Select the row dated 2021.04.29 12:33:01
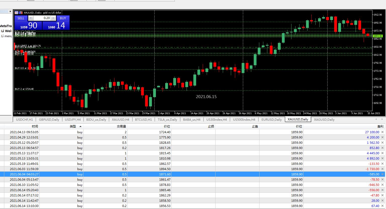 tap(193, 137)
